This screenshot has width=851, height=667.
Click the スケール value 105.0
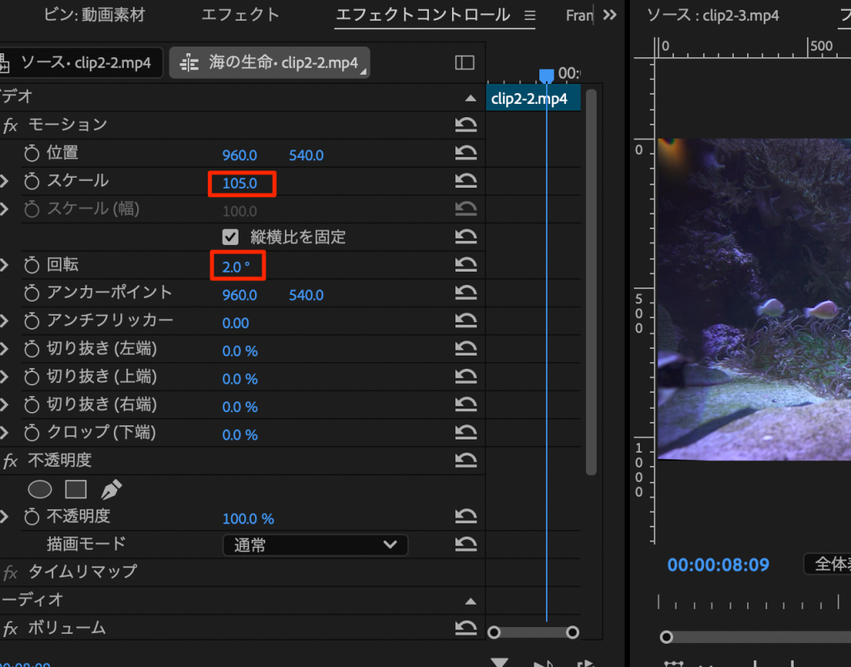[x=240, y=183]
